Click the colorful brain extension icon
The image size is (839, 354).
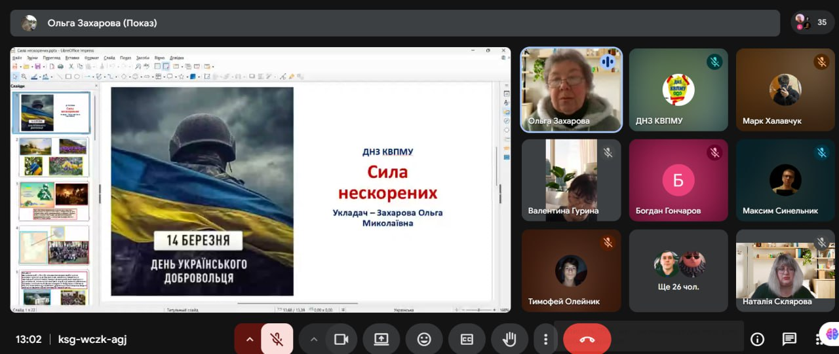[831, 334]
